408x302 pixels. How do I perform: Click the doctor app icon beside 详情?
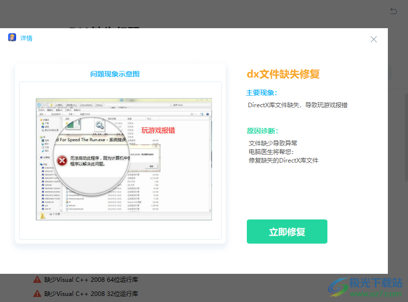click(x=12, y=38)
